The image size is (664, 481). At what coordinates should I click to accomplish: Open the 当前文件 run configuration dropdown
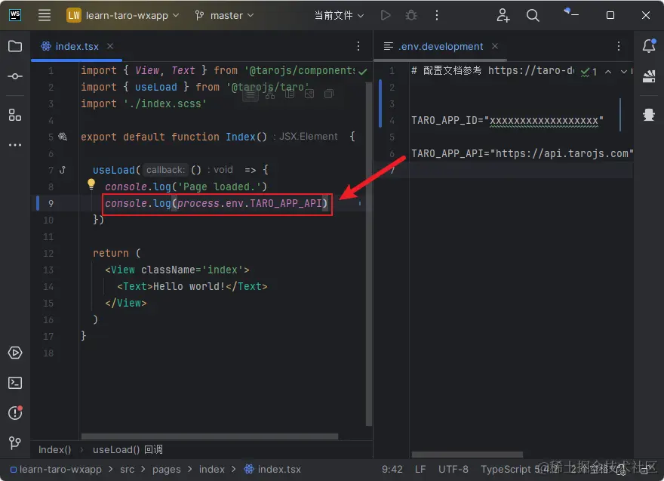coord(339,15)
